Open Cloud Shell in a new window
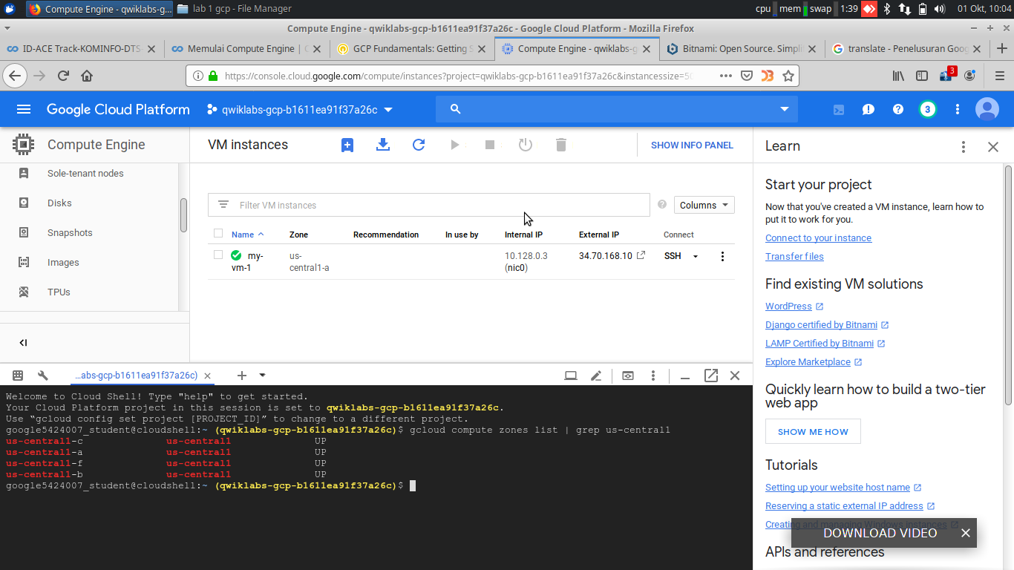This screenshot has height=570, width=1014. 710,376
